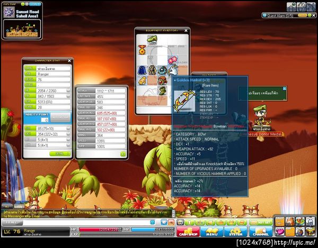Click MP row arrow button in Character Stat
This screenshot has width=318, height=248.
[x=68, y=96]
